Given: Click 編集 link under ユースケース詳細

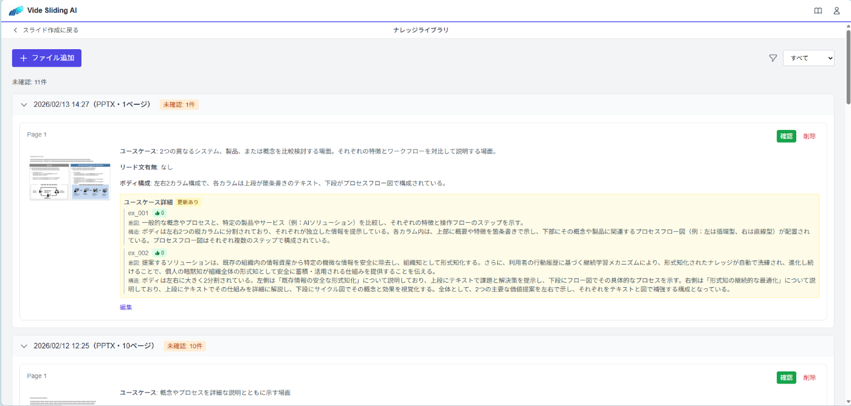Looking at the screenshot, I should [x=126, y=307].
